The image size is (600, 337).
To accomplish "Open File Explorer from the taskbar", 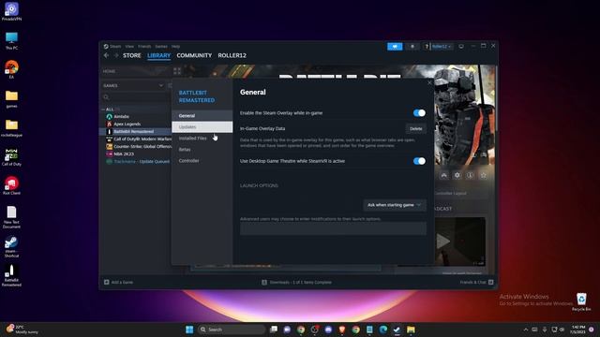I will coord(411,330).
